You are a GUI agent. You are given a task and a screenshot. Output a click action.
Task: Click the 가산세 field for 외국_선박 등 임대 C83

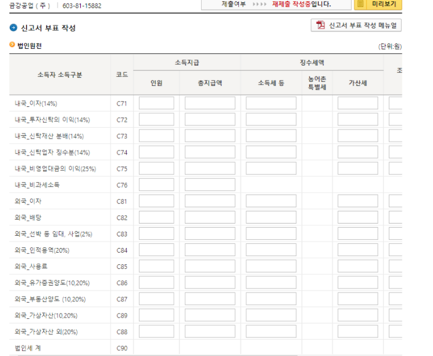point(357,234)
